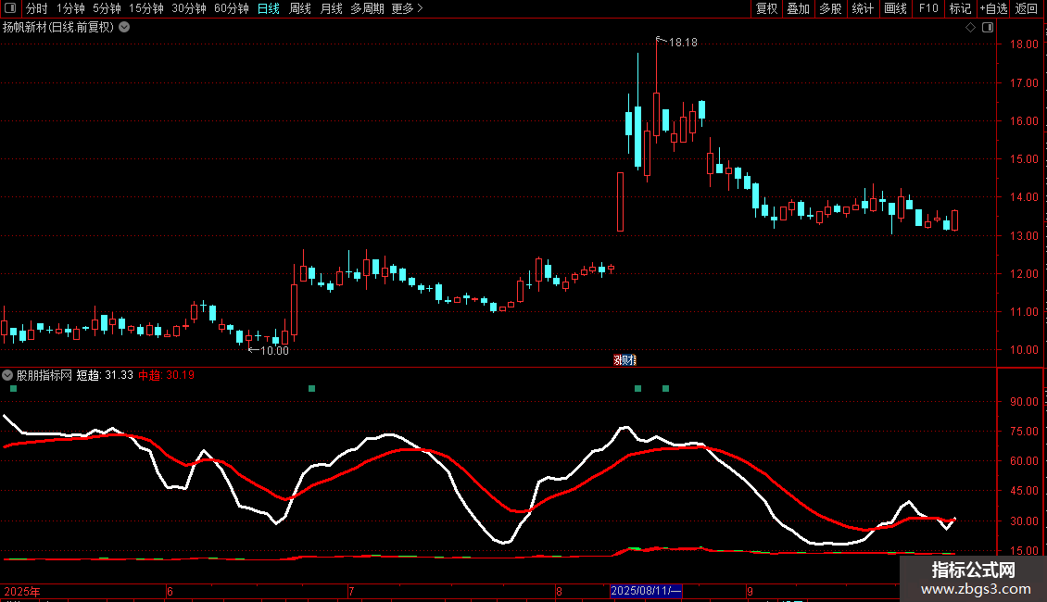Click the 90.00 indicator axis label
The image size is (1047, 602).
1024,402
